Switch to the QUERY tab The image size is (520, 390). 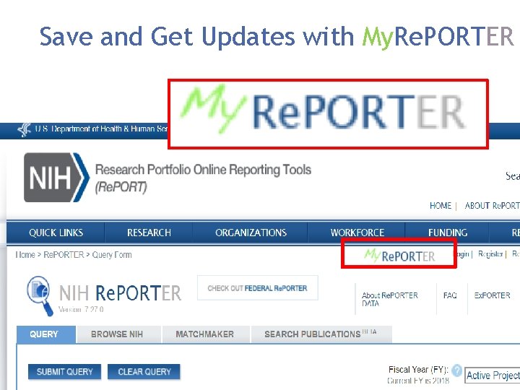46,334
